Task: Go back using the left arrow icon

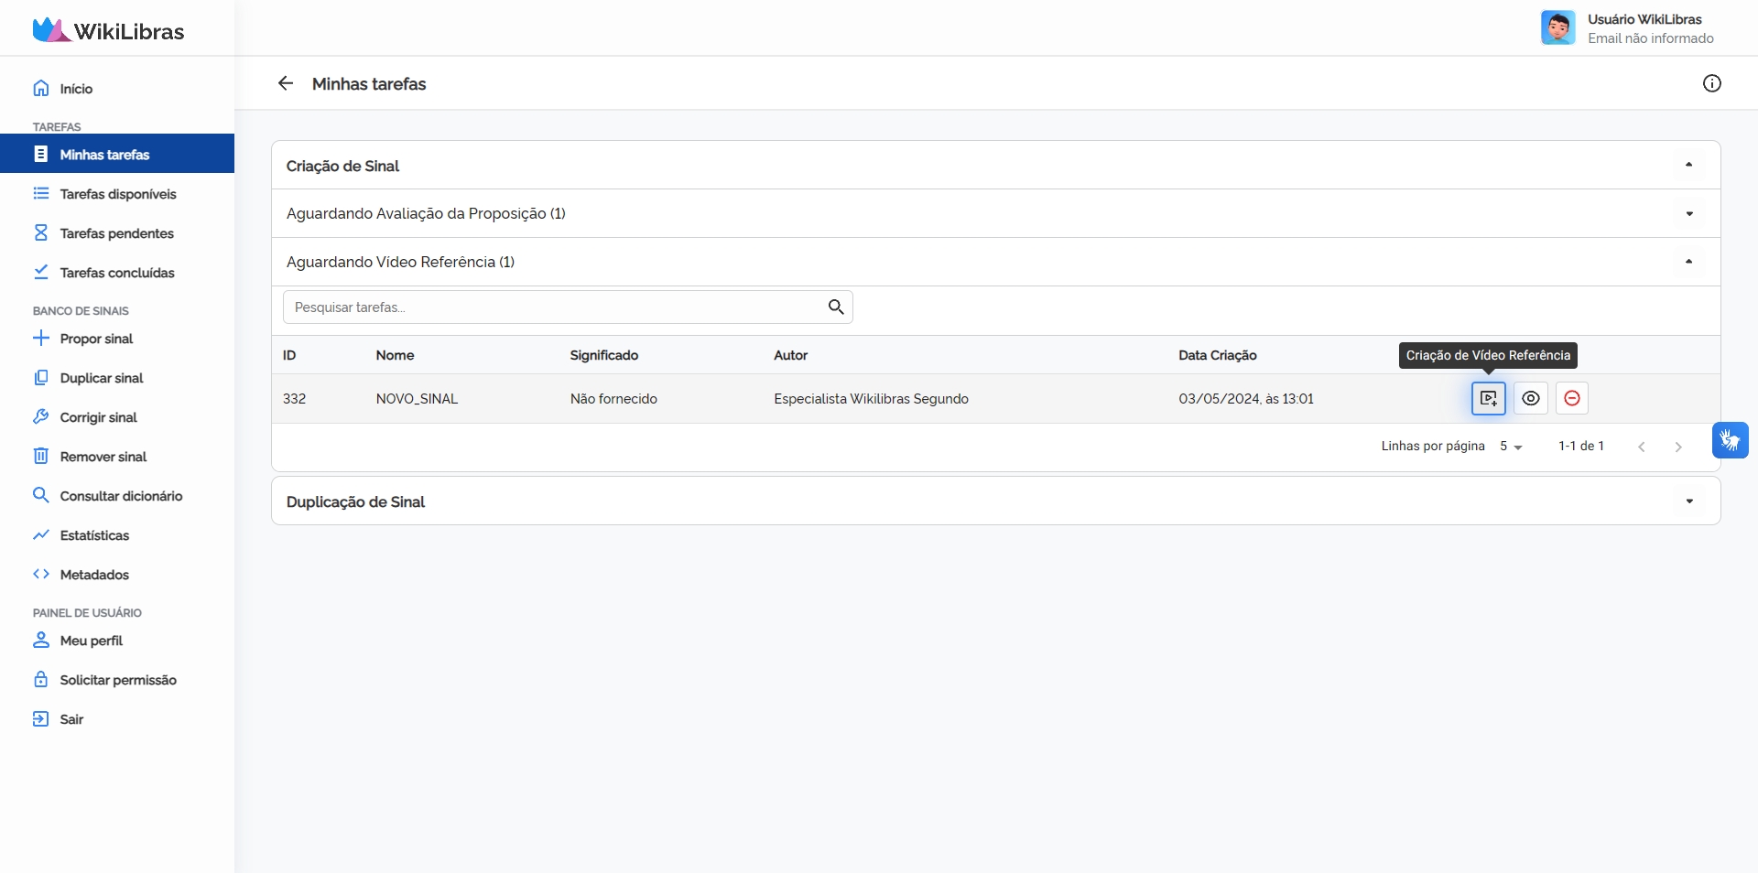Action: (x=286, y=83)
